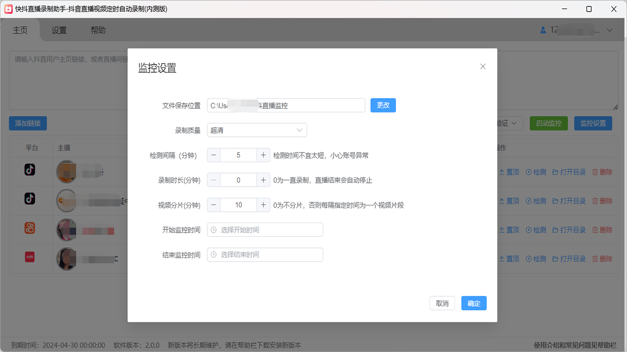Click the 录制时长 value field showing 0
This screenshot has width=627, height=352.
[239, 180]
